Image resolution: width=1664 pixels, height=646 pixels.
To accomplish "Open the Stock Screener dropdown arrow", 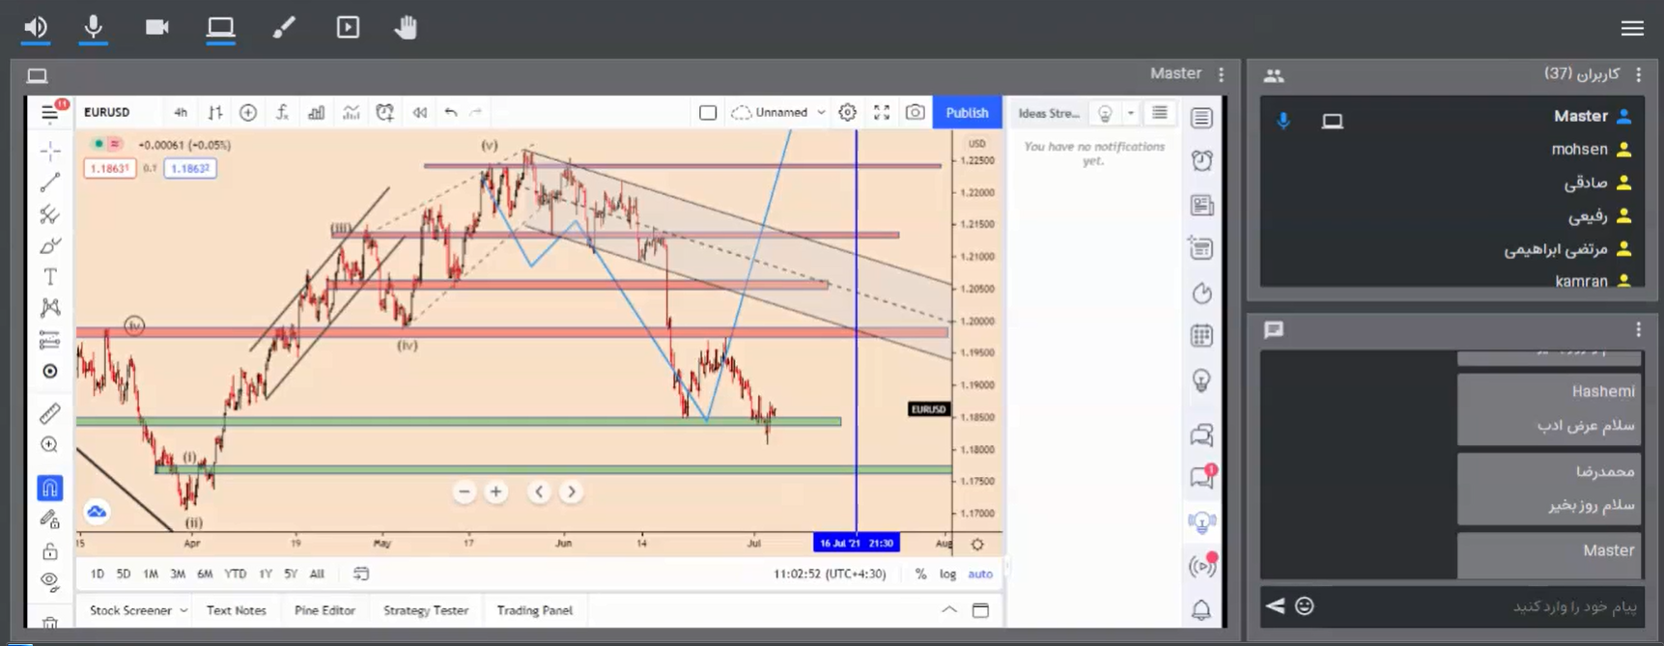I will (x=183, y=610).
